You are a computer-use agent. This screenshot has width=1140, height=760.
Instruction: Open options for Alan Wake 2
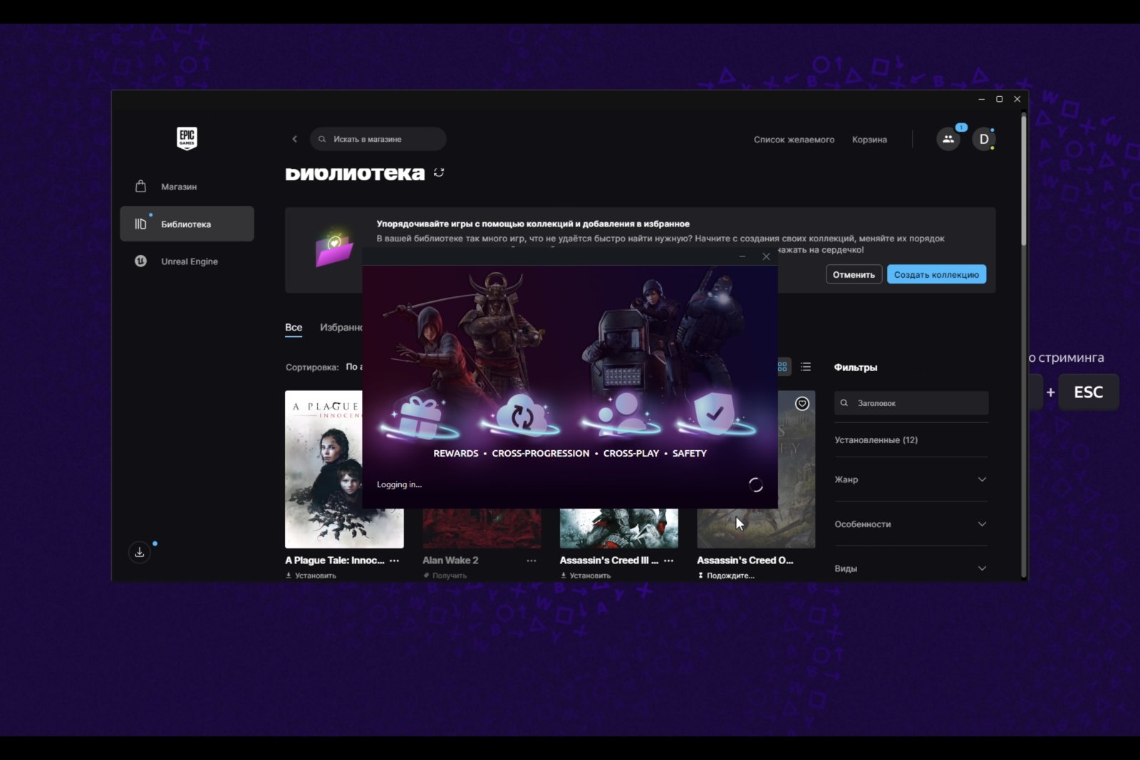[x=532, y=561]
